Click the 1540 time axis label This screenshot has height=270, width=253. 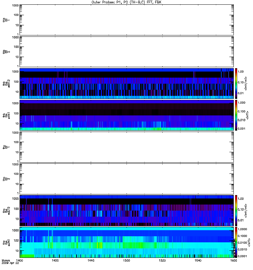point(198,261)
